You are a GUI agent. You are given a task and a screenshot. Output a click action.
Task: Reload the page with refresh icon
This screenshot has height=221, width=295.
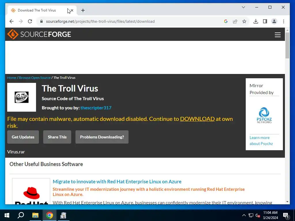click(30, 21)
